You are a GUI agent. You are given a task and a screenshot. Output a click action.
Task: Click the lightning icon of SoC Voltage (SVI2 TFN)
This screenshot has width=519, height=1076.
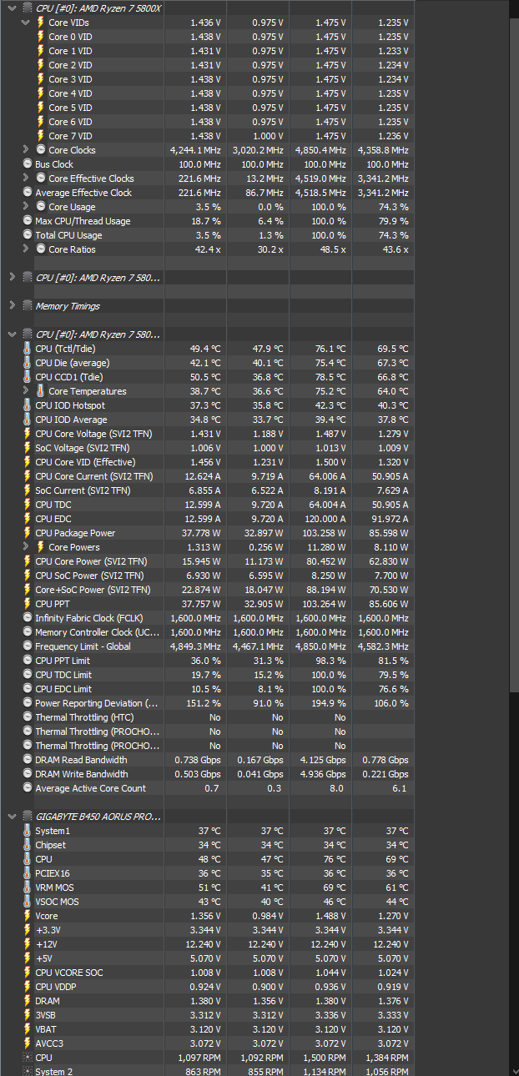[x=28, y=448]
